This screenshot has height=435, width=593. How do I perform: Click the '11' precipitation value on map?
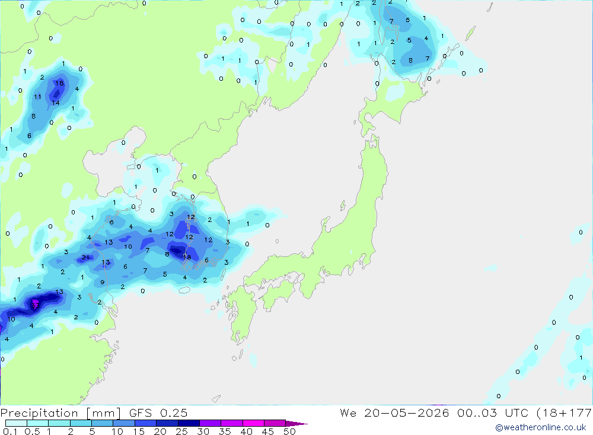(37, 97)
